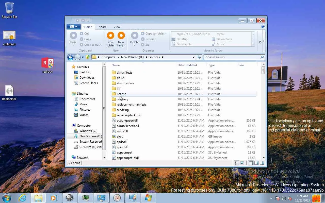Click New Volume (D:) in the address breadcrumb
The width and height of the screenshot is (325, 203).
coord(132,57)
